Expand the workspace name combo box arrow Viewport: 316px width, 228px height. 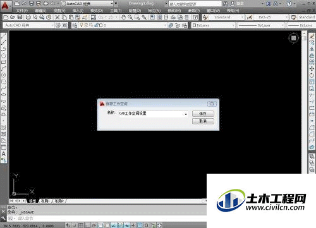186,114
